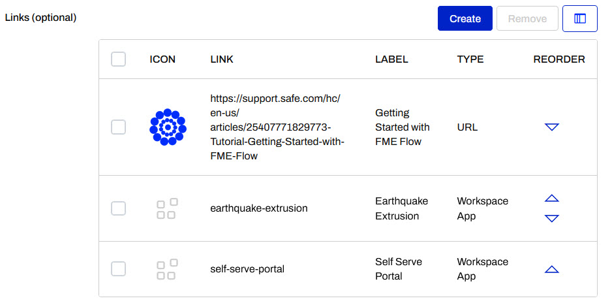The image size is (612, 307).
Task: Click the LINK column header
Action: click(x=222, y=59)
